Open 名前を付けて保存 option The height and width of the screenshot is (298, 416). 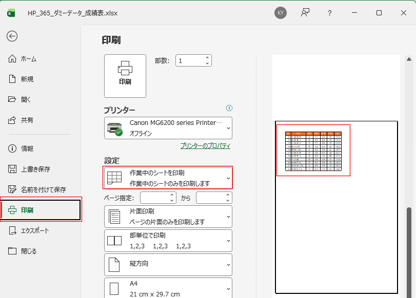point(37,189)
